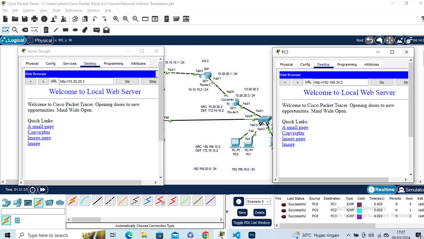Expand the PDU panel side arrow
424x239 pixels.
click(x=227, y=211)
